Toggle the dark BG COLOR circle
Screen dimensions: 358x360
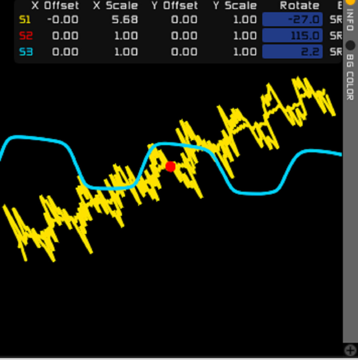(x=350, y=46)
